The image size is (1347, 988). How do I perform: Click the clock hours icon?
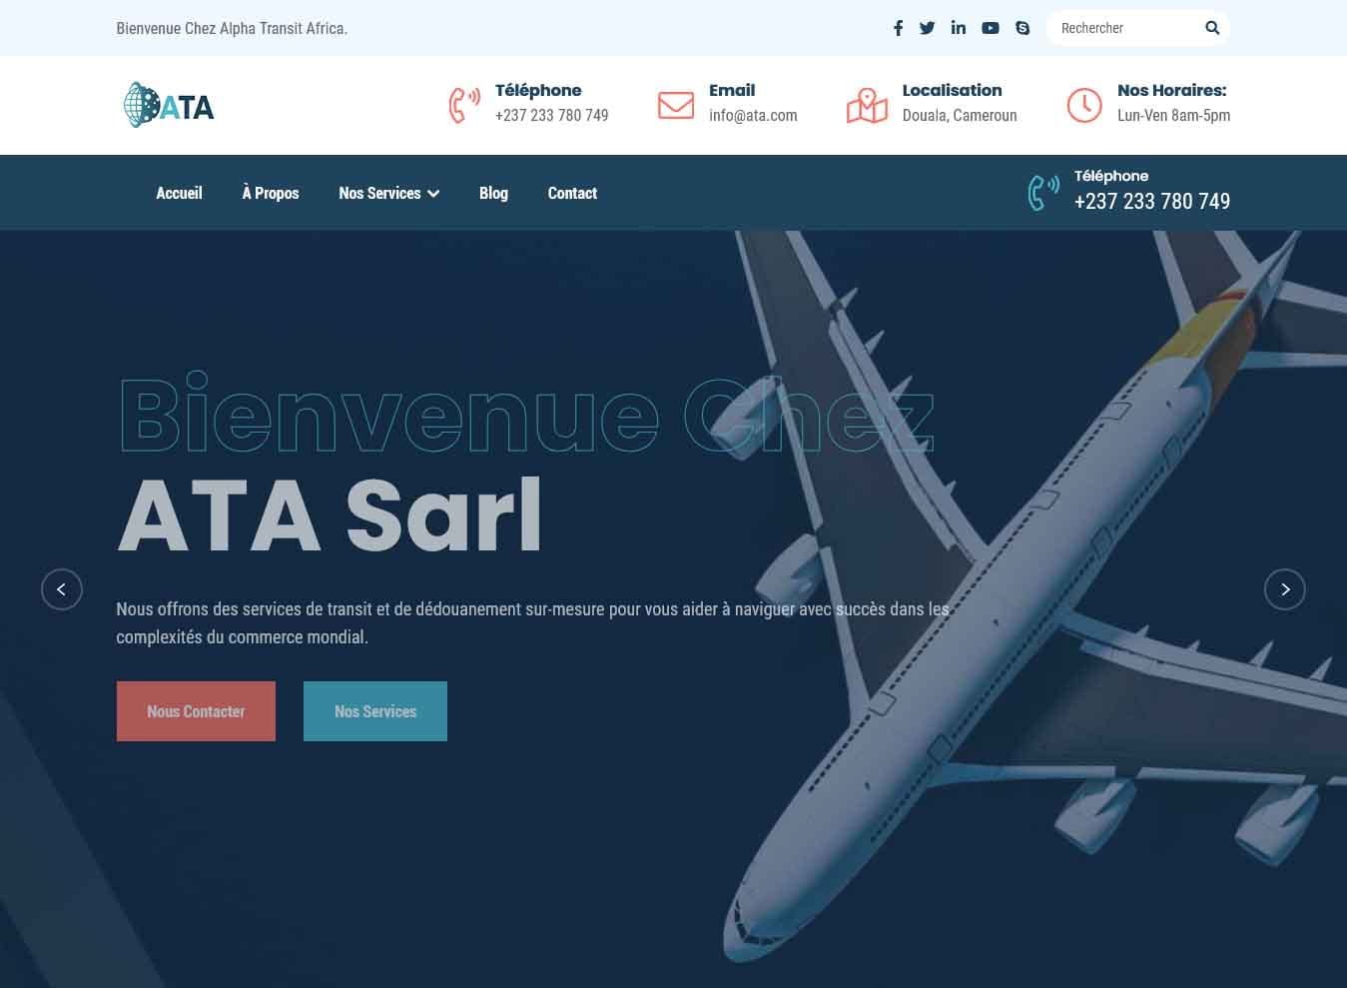1084,105
